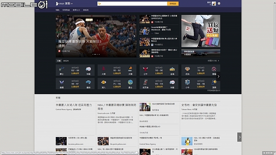The width and height of the screenshot is (276, 155).
Task: Click the Charlotte Hornets team logo
Action: [62, 82]
